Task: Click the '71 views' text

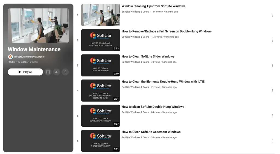Action: tap(156, 87)
